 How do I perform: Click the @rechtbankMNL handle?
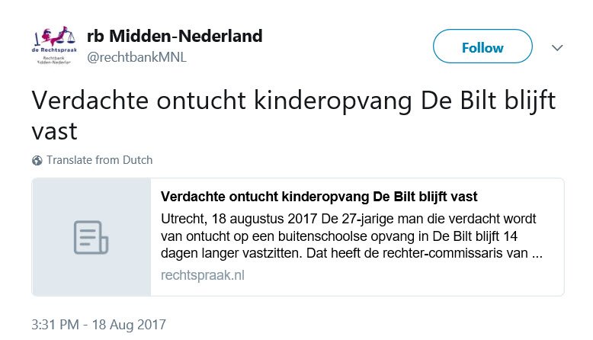[136, 57]
